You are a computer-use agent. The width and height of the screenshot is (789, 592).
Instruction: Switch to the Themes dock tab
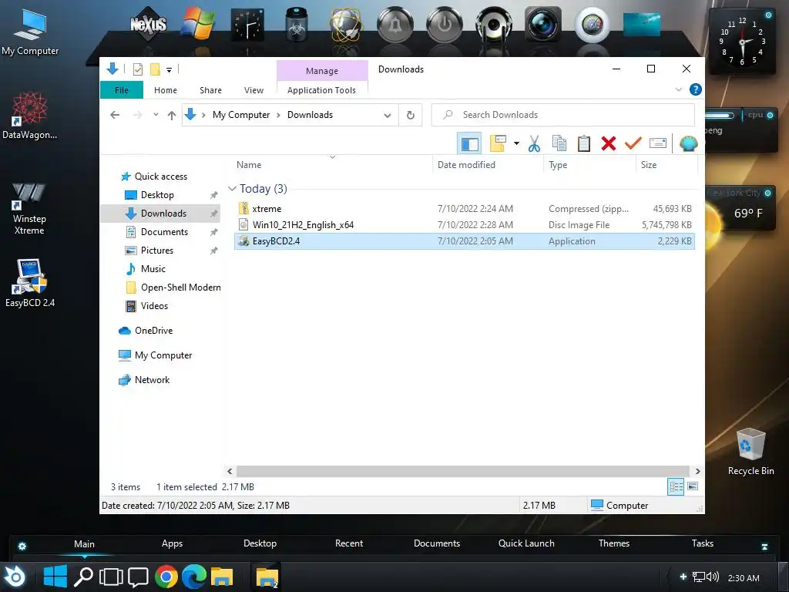[614, 543]
